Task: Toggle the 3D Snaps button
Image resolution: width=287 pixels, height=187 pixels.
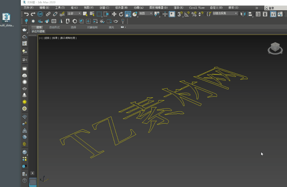Action: (180, 14)
